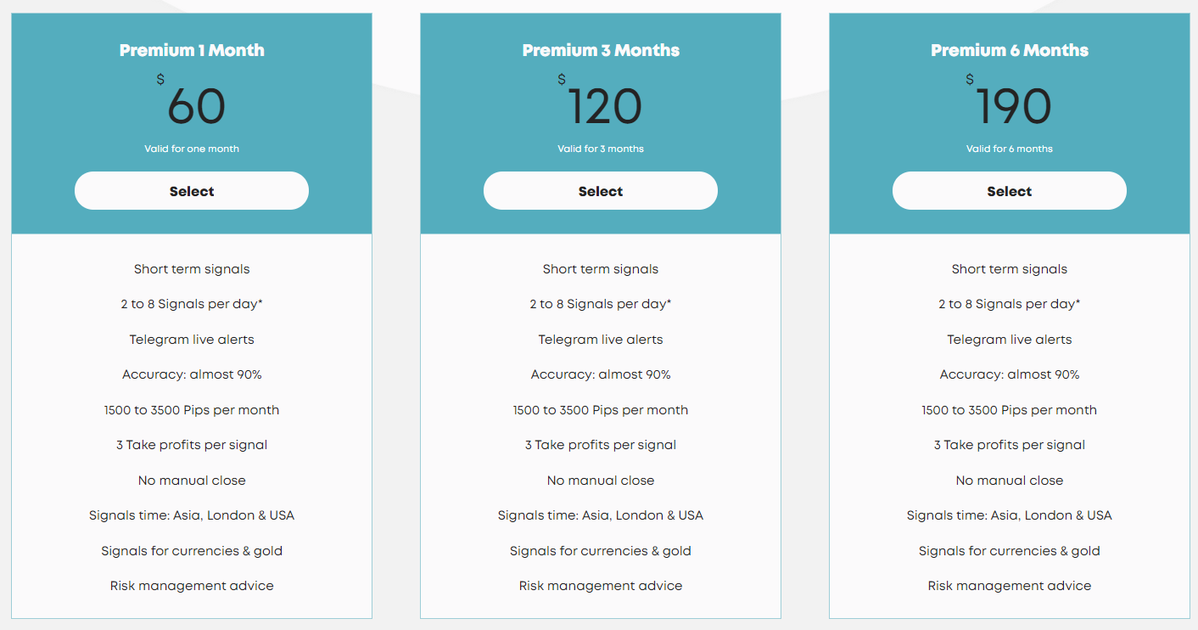1198x630 pixels.
Task: Click 'Accuracy: almost 90%' in 6 Months plan
Action: (x=1010, y=374)
